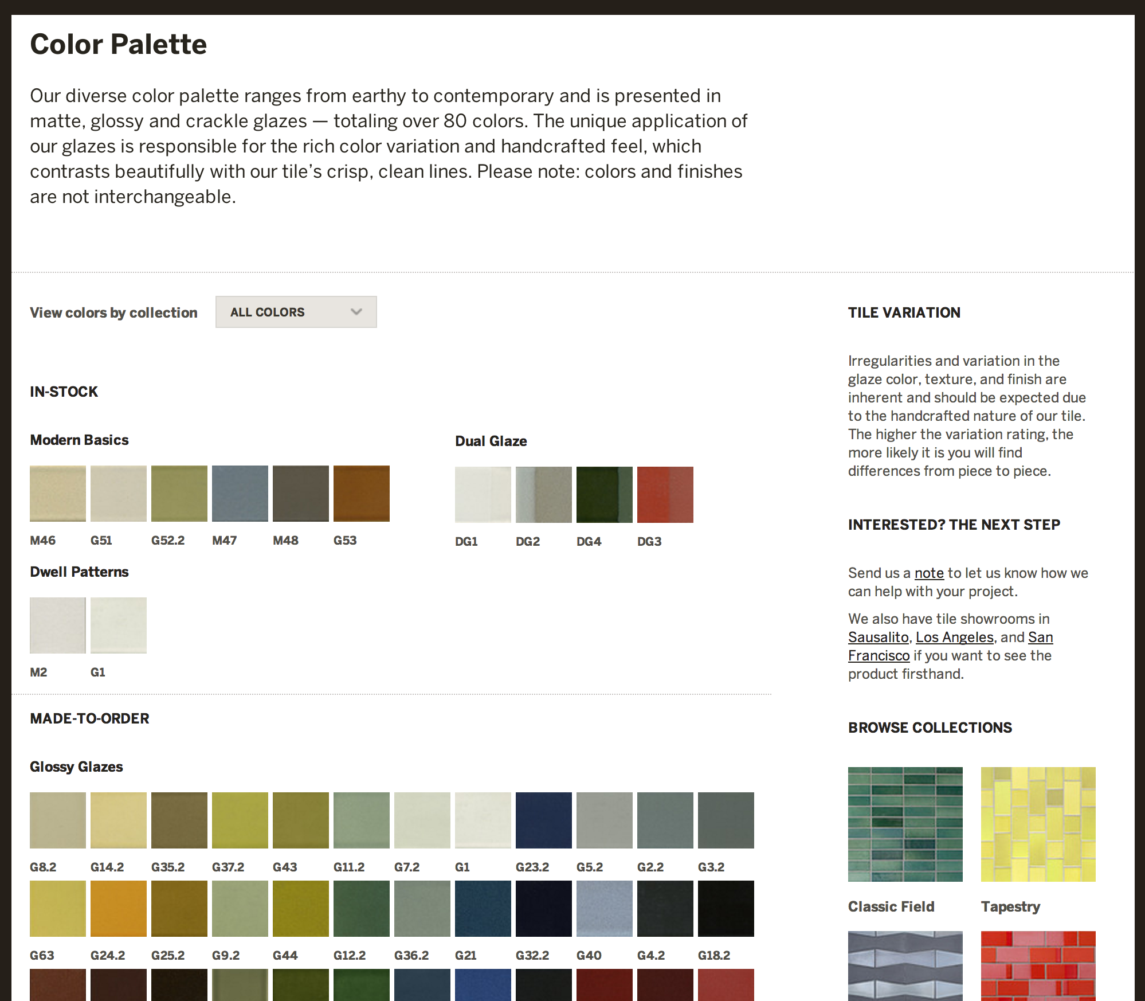Pick the orange G24.2 glossy swatch
1145x1001 pixels.
(119, 909)
